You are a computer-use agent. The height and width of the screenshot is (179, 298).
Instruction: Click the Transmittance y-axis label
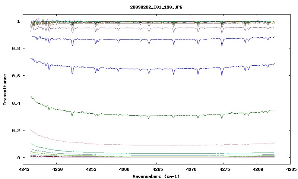coord(5,89)
